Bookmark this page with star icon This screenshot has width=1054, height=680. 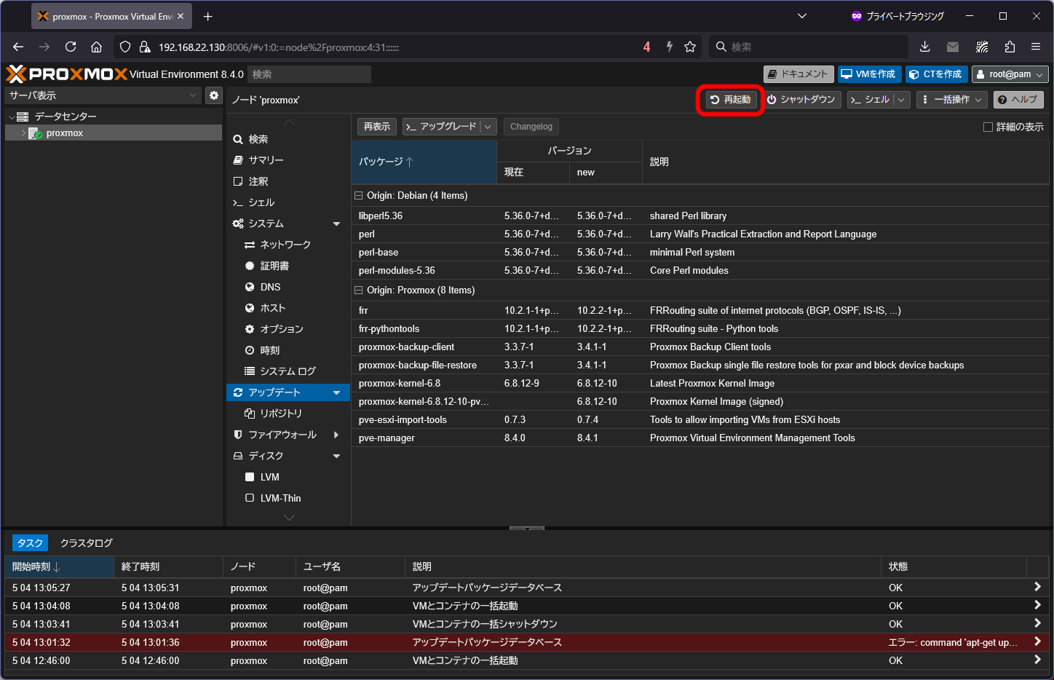click(690, 47)
